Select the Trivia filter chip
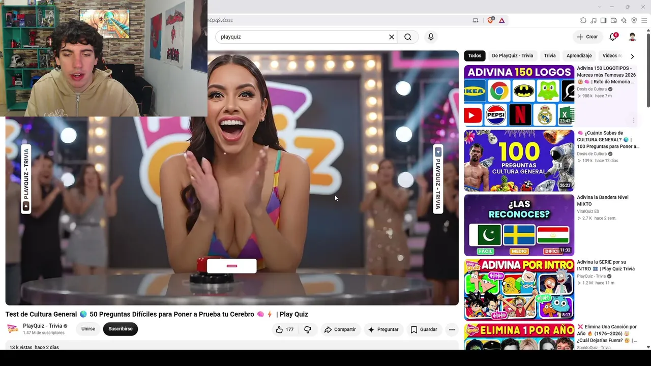This screenshot has width=651, height=366. coord(550,56)
